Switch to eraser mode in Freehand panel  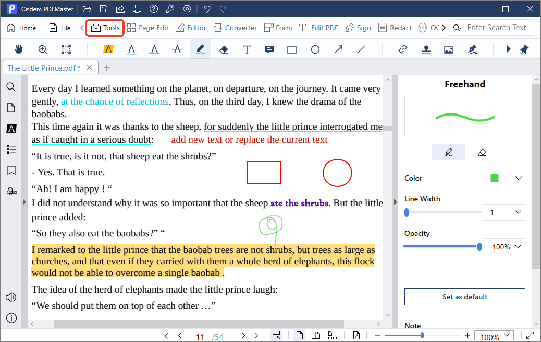pyautogui.click(x=482, y=152)
